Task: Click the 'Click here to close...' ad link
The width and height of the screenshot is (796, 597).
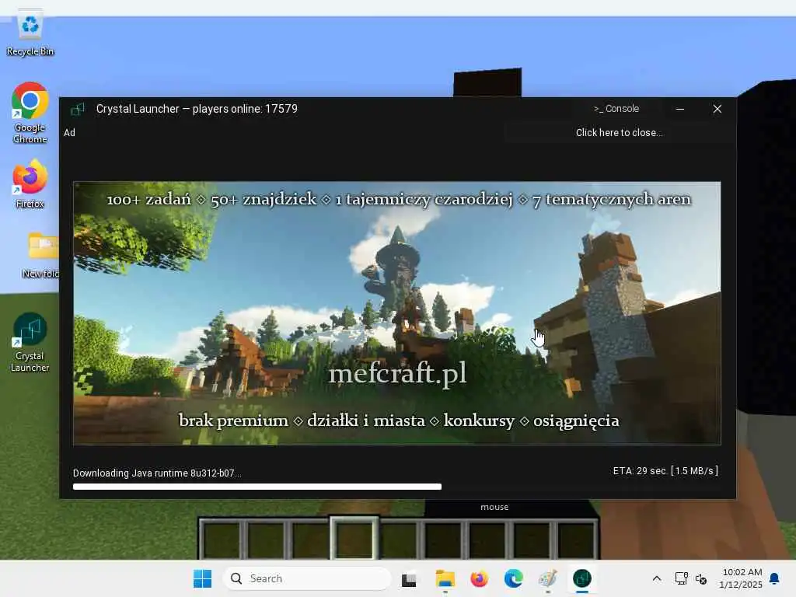Action: [x=619, y=132]
